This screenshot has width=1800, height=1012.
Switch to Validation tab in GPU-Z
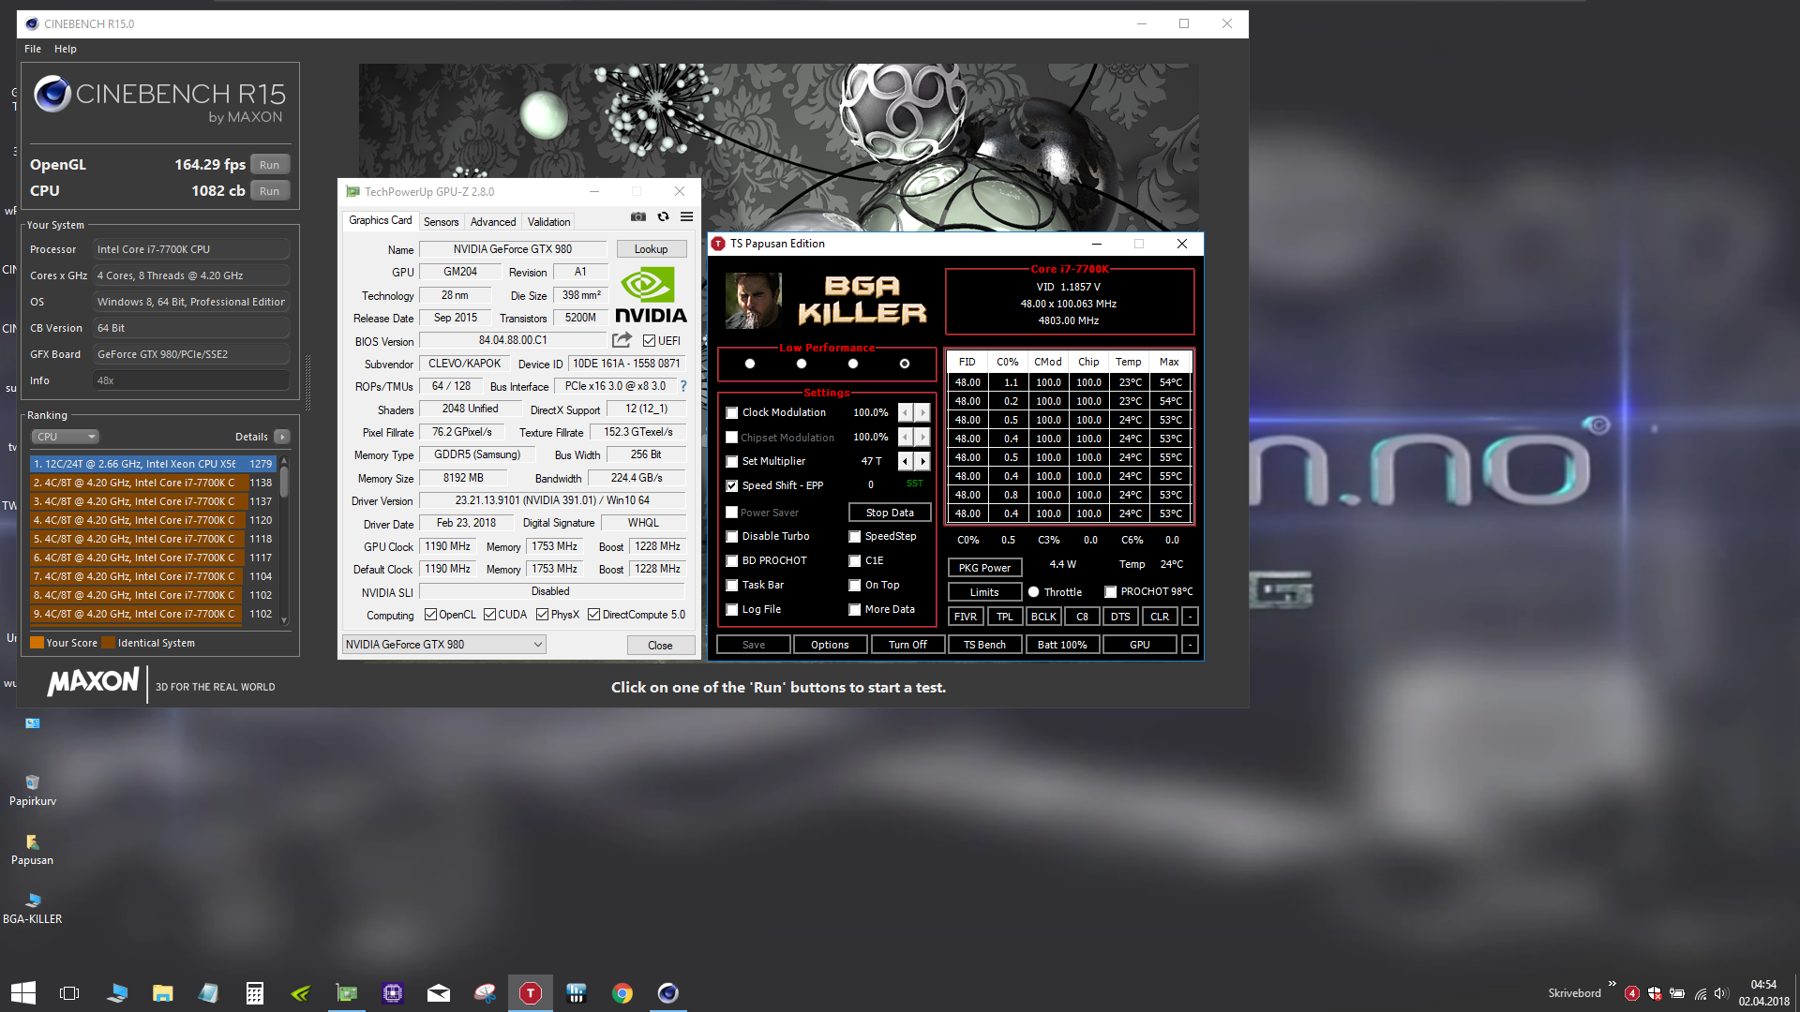point(548,222)
